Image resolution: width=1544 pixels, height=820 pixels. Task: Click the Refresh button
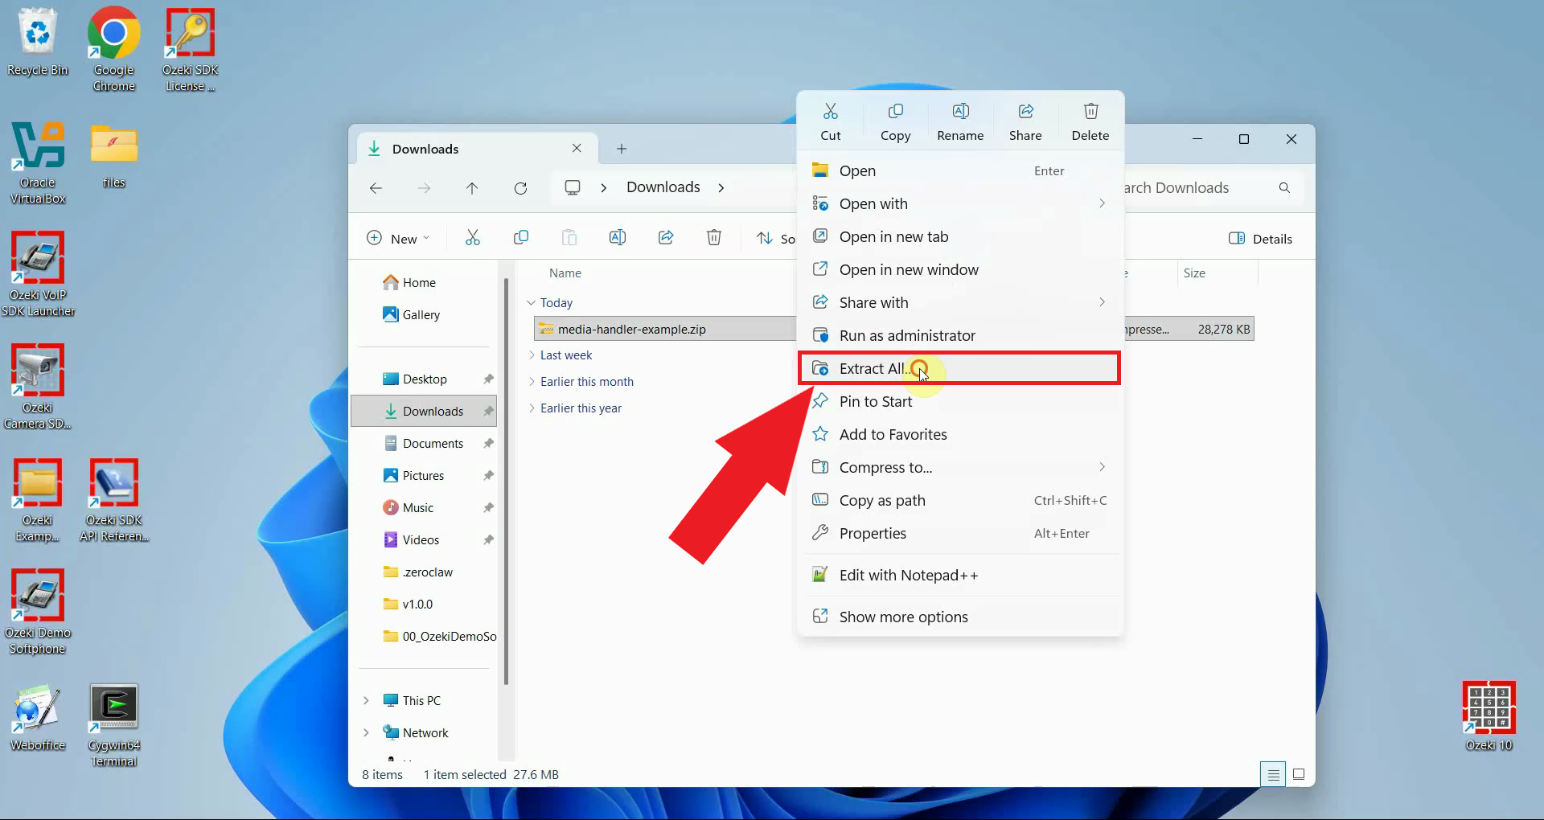(x=520, y=187)
